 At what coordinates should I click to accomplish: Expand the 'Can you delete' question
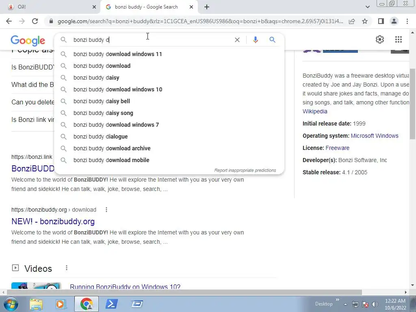pyautogui.click(x=32, y=102)
